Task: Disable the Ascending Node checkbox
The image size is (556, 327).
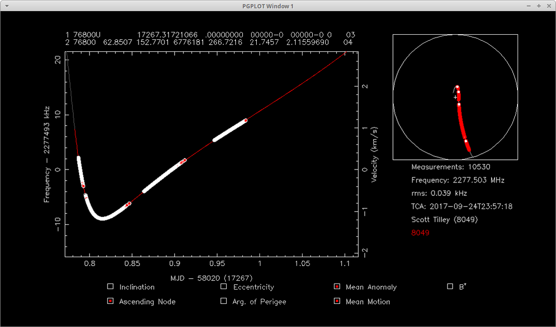Action: (x=110, y=302)
